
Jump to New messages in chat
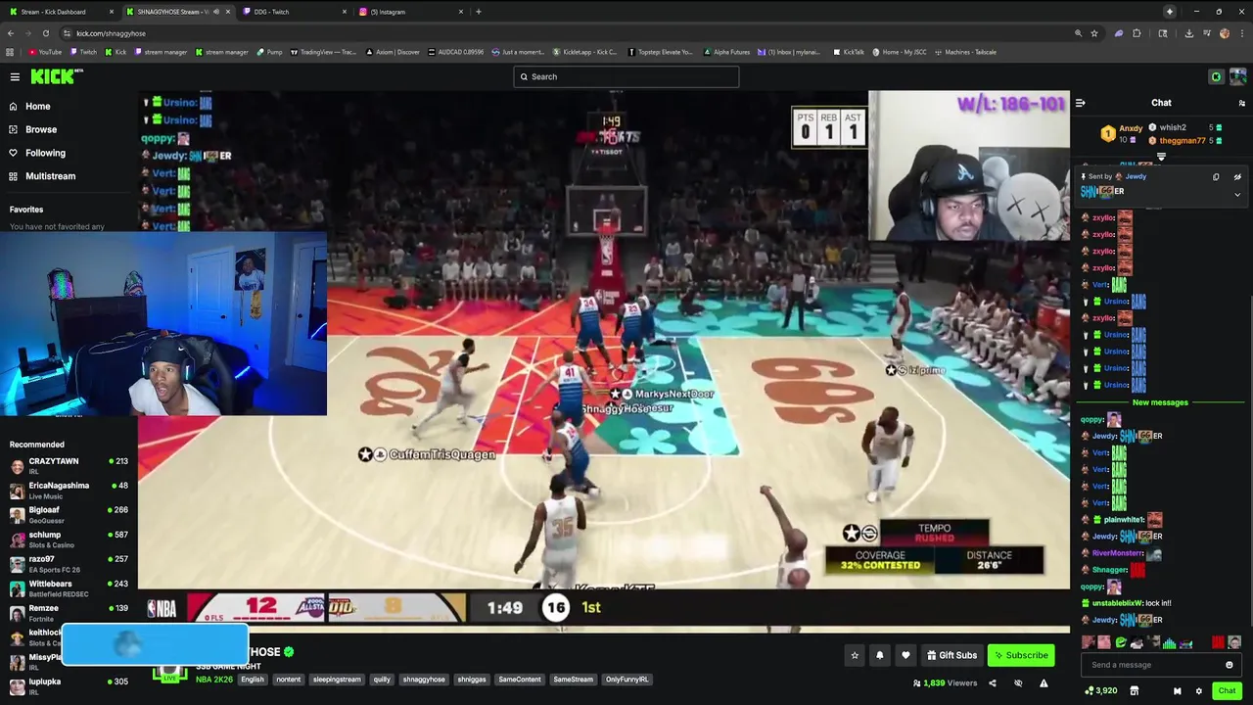pyautogui.click(x=1160, y=402)
